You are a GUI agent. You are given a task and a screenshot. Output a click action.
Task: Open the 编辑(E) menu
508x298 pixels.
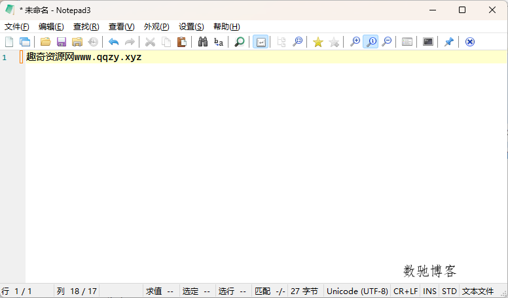[x=51, y=27]
